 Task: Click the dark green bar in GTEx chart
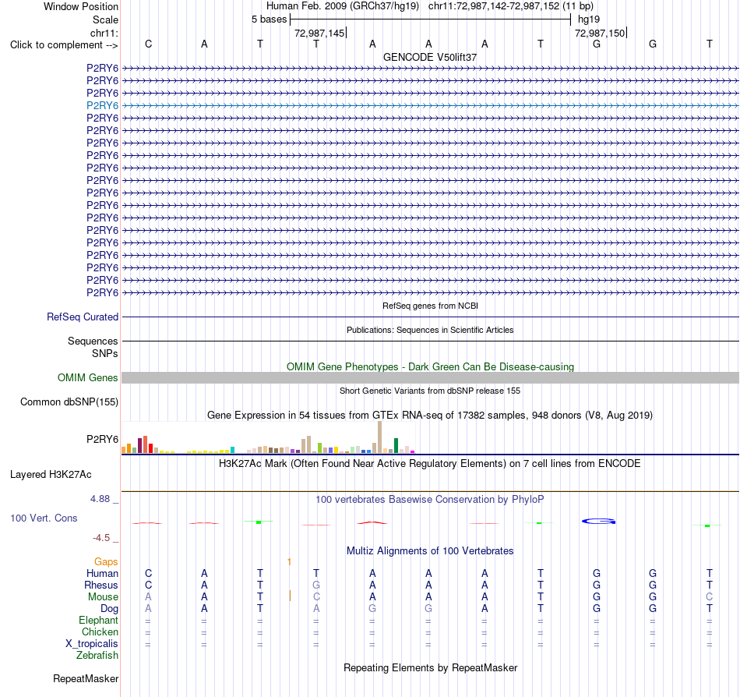[396, 446]
